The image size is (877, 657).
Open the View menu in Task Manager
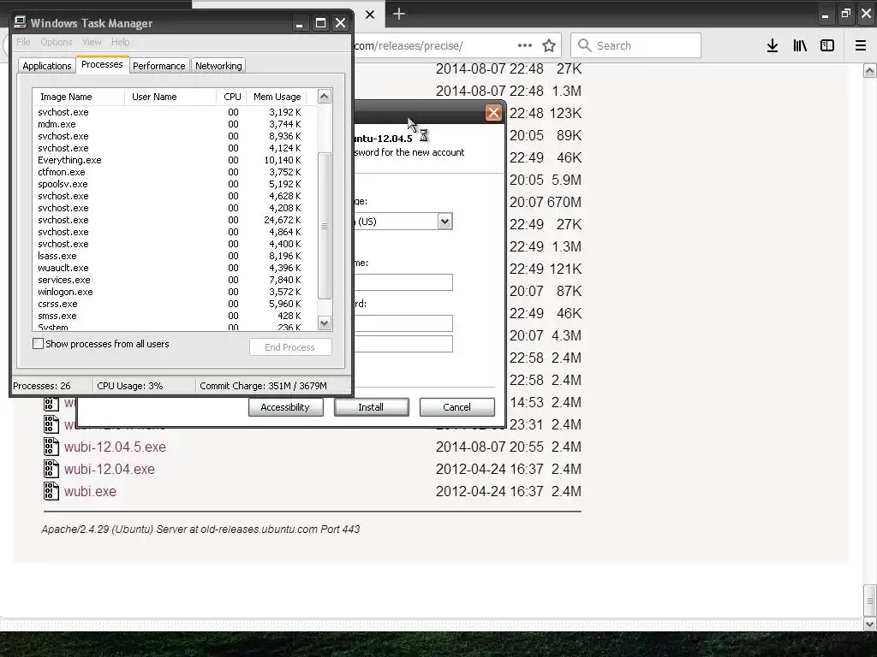click(x=92, y=43)
